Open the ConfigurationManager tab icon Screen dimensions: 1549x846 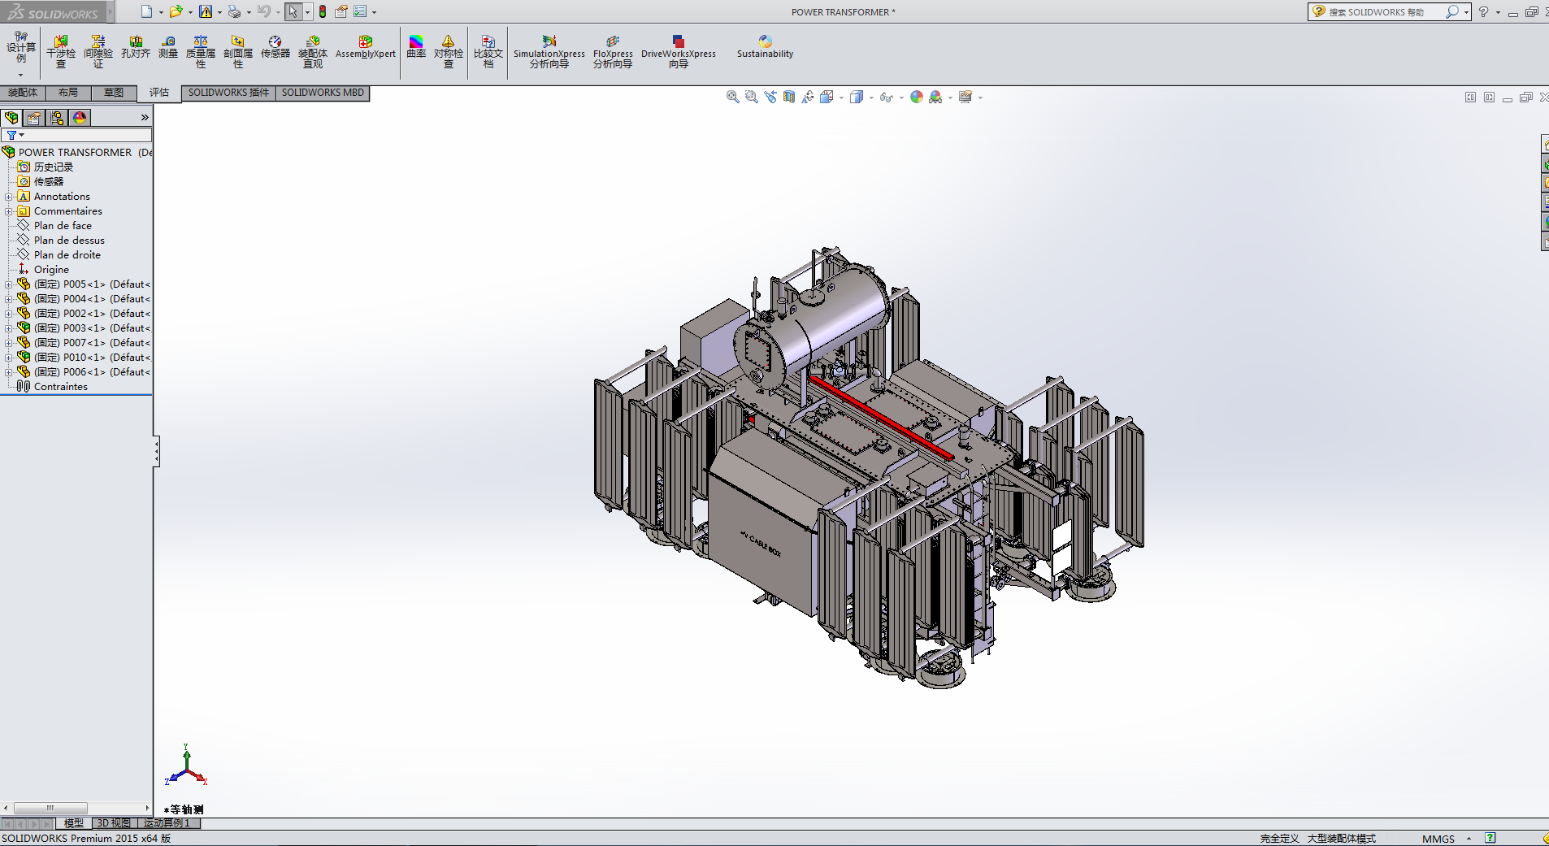tap(57, 118)
